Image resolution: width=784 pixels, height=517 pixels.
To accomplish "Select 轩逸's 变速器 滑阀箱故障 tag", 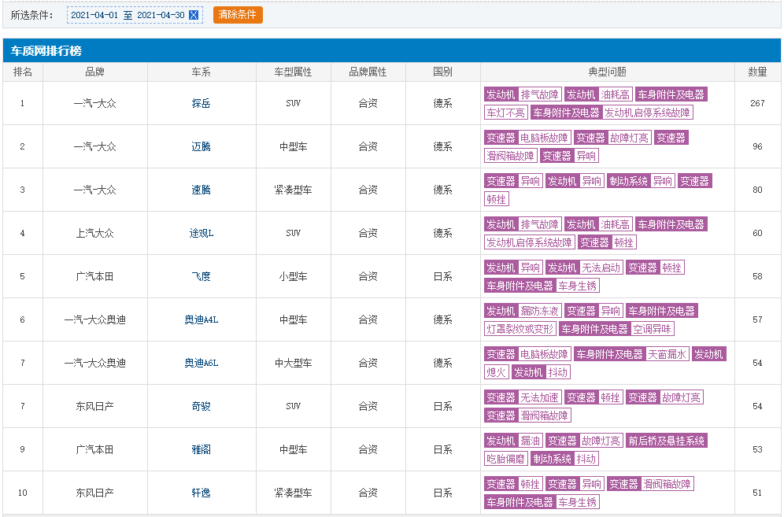I will pyautogui.click(x=650, y=483).
